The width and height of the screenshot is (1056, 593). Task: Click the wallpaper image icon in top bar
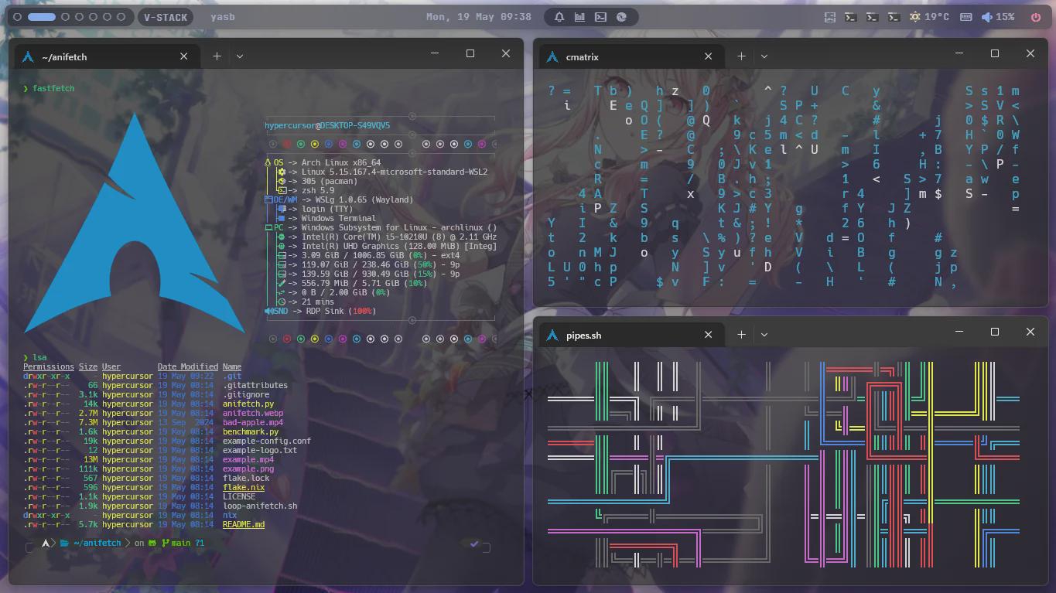tap(829, 16)
